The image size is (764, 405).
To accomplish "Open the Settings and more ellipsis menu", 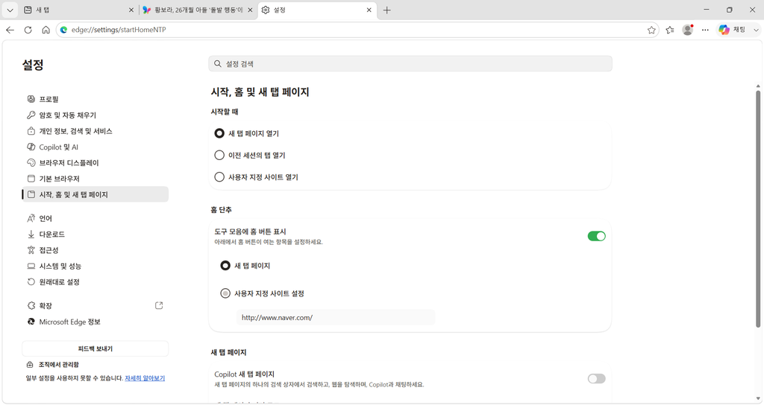I will click(x=705, y=30).
